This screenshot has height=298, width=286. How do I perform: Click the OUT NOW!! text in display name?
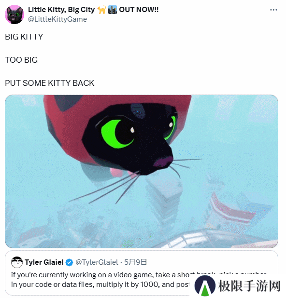139,10
